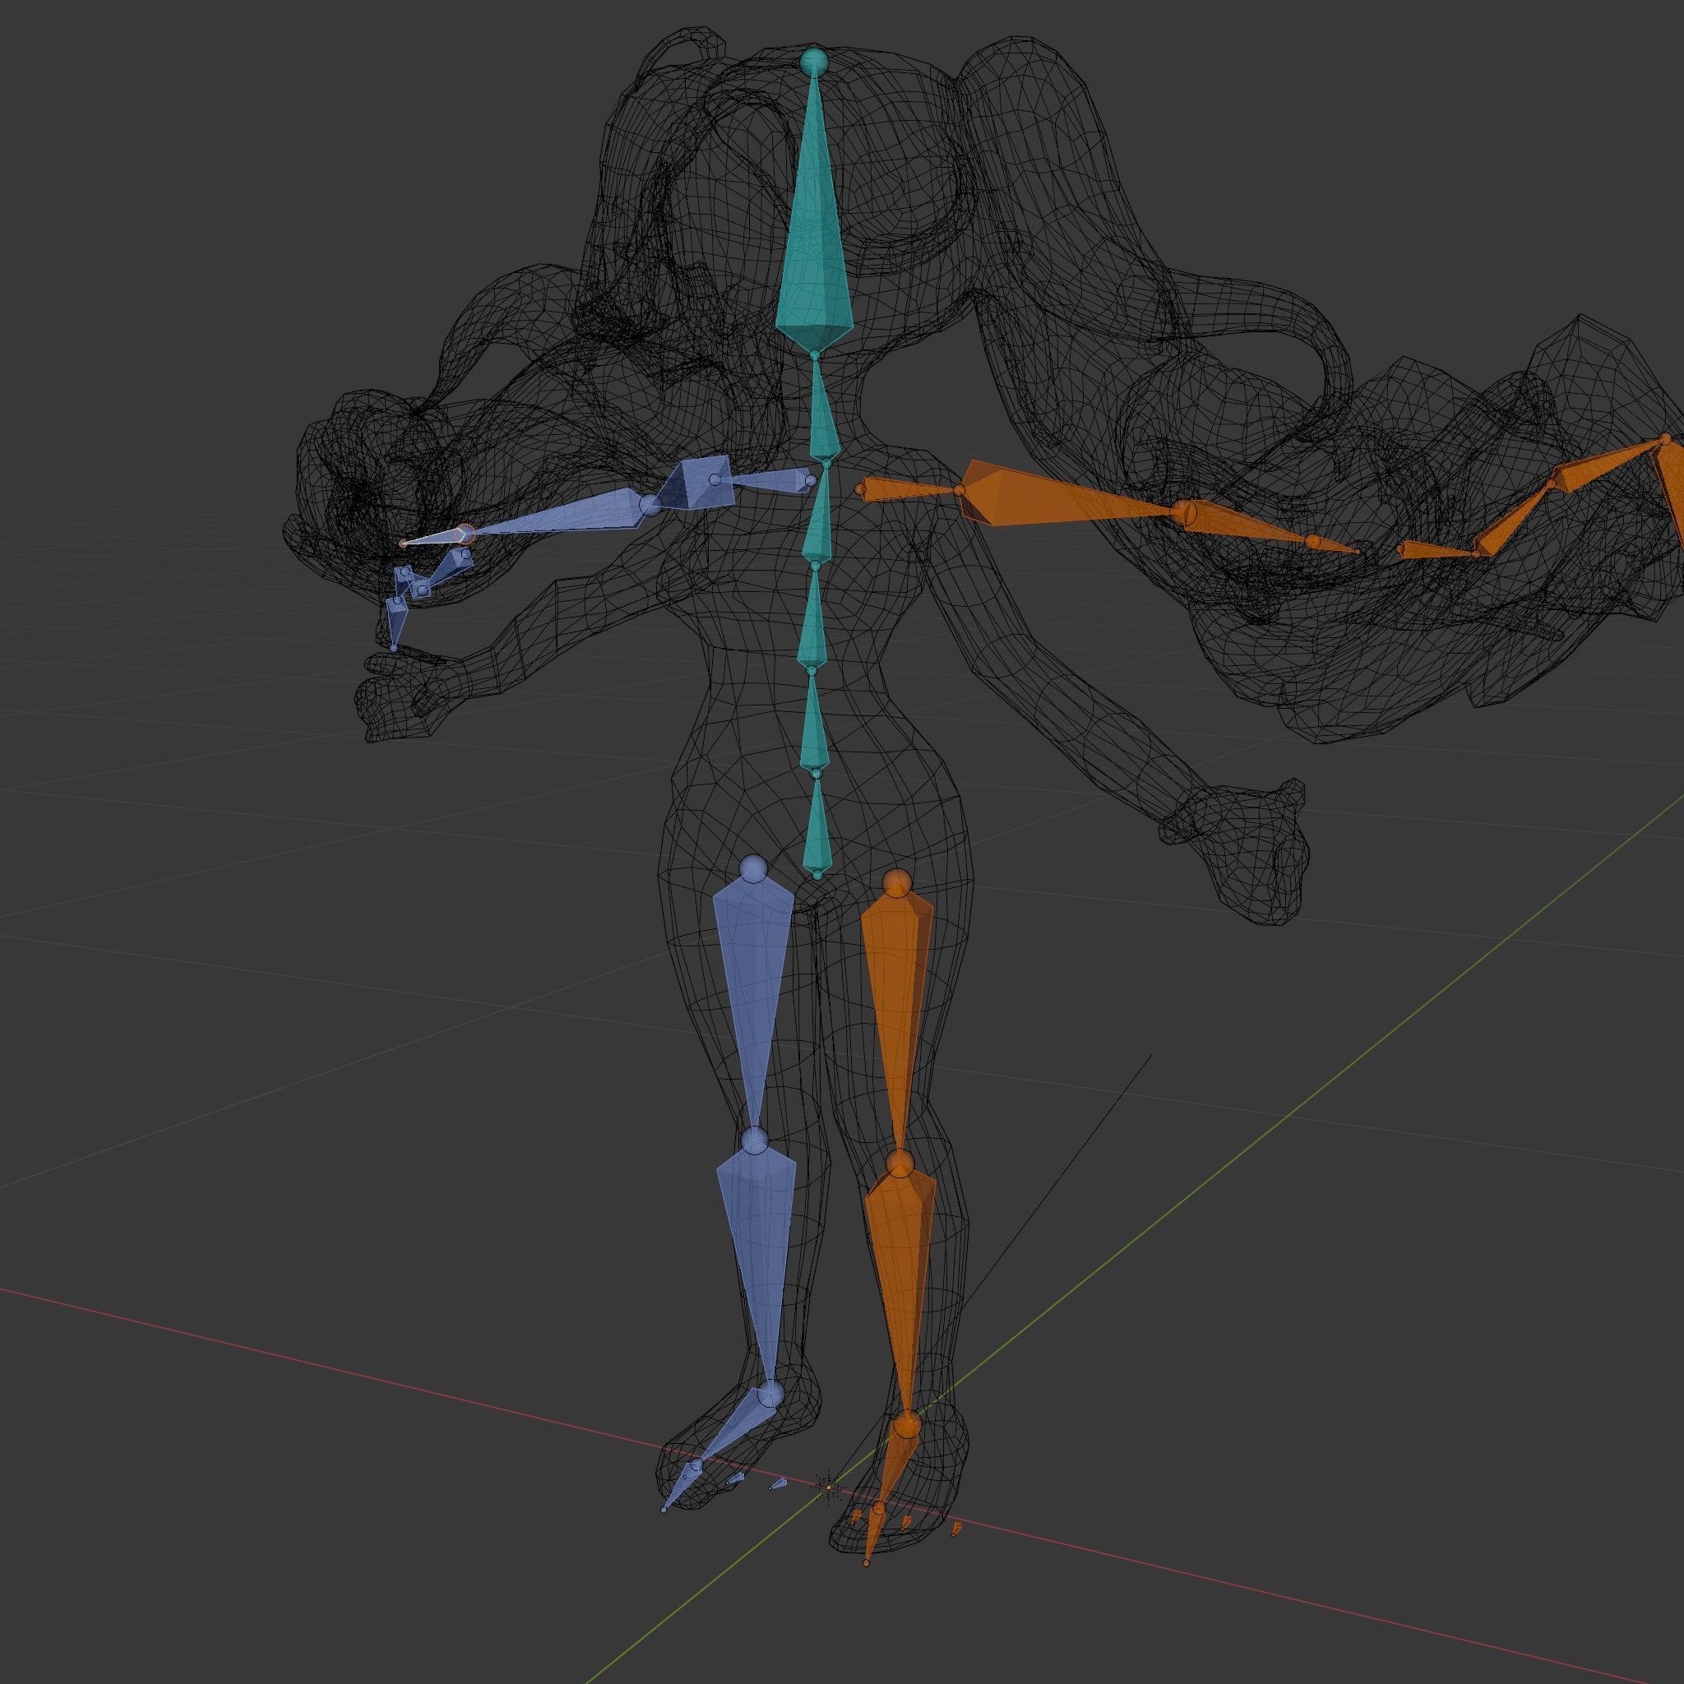Click the blue knee joint sphere
Screen dimensions: 1684x1684
click(755, 1140)
